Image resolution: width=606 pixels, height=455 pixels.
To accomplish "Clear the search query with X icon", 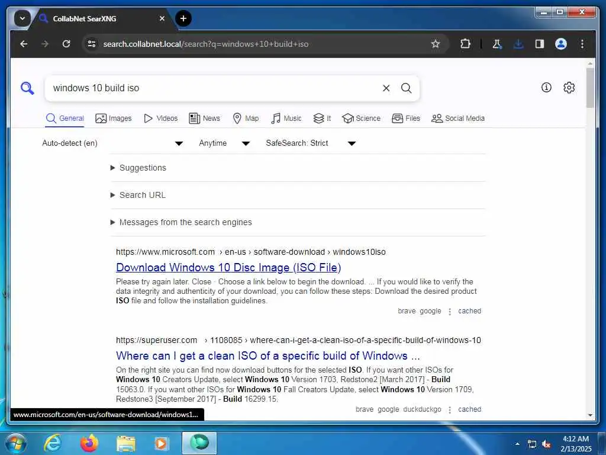I will pyautogui.click(x=386, y=88).
